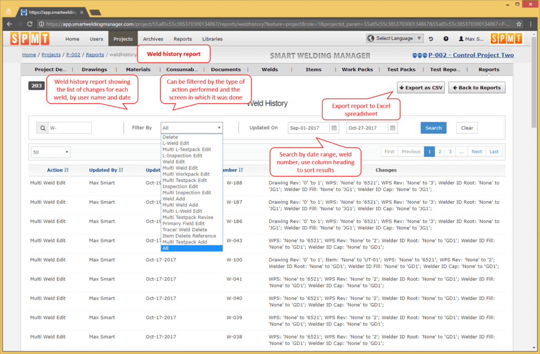This screenshot has height=354, width=540.
Task: Bookmark page with the star icon
Action: [519, 24]
